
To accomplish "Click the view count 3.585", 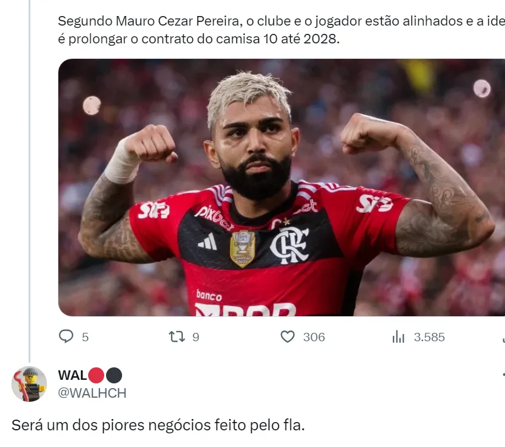I will 429,338.
